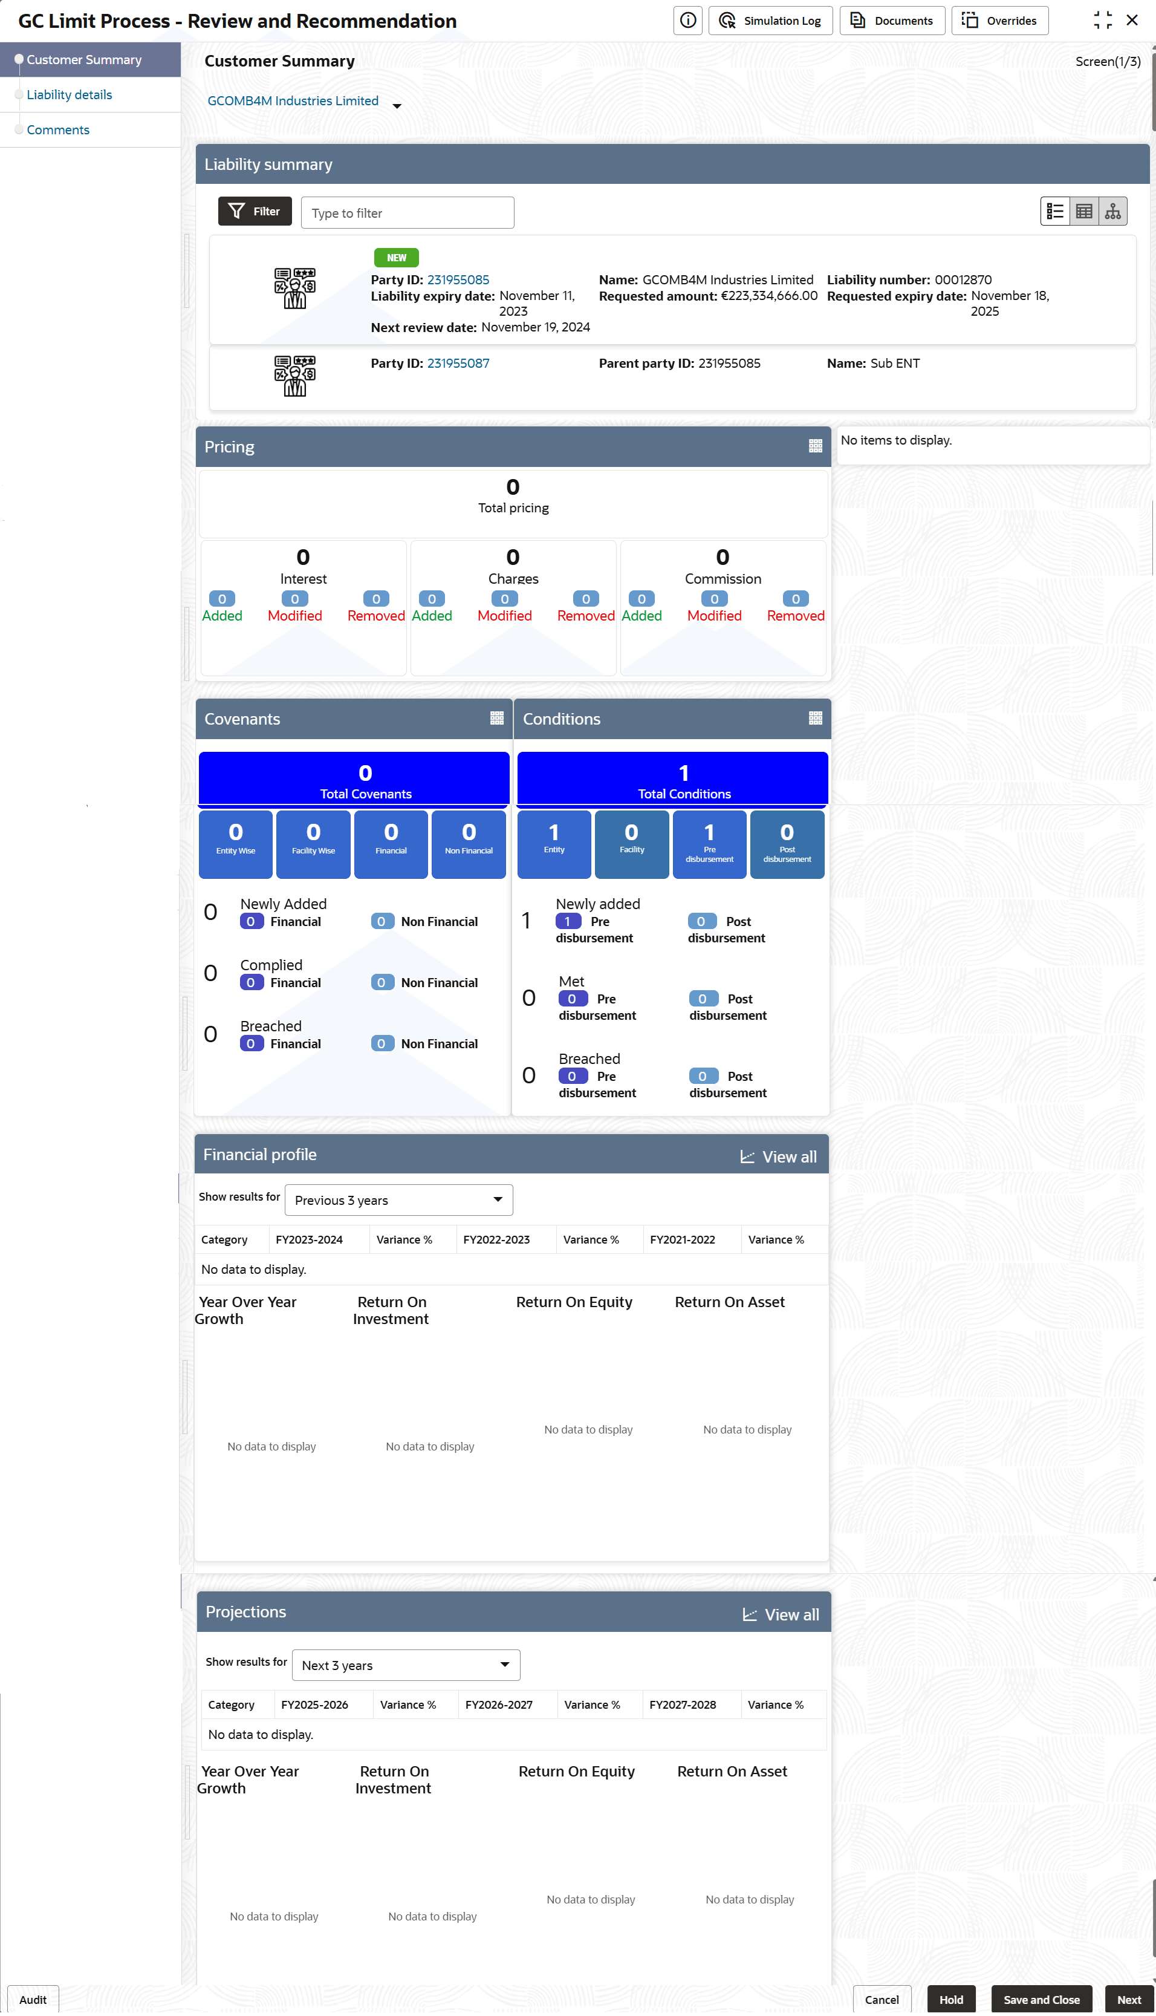Click the information icon in the header
Screen dimensions: 1156x2016
click(x=687, y=21)
